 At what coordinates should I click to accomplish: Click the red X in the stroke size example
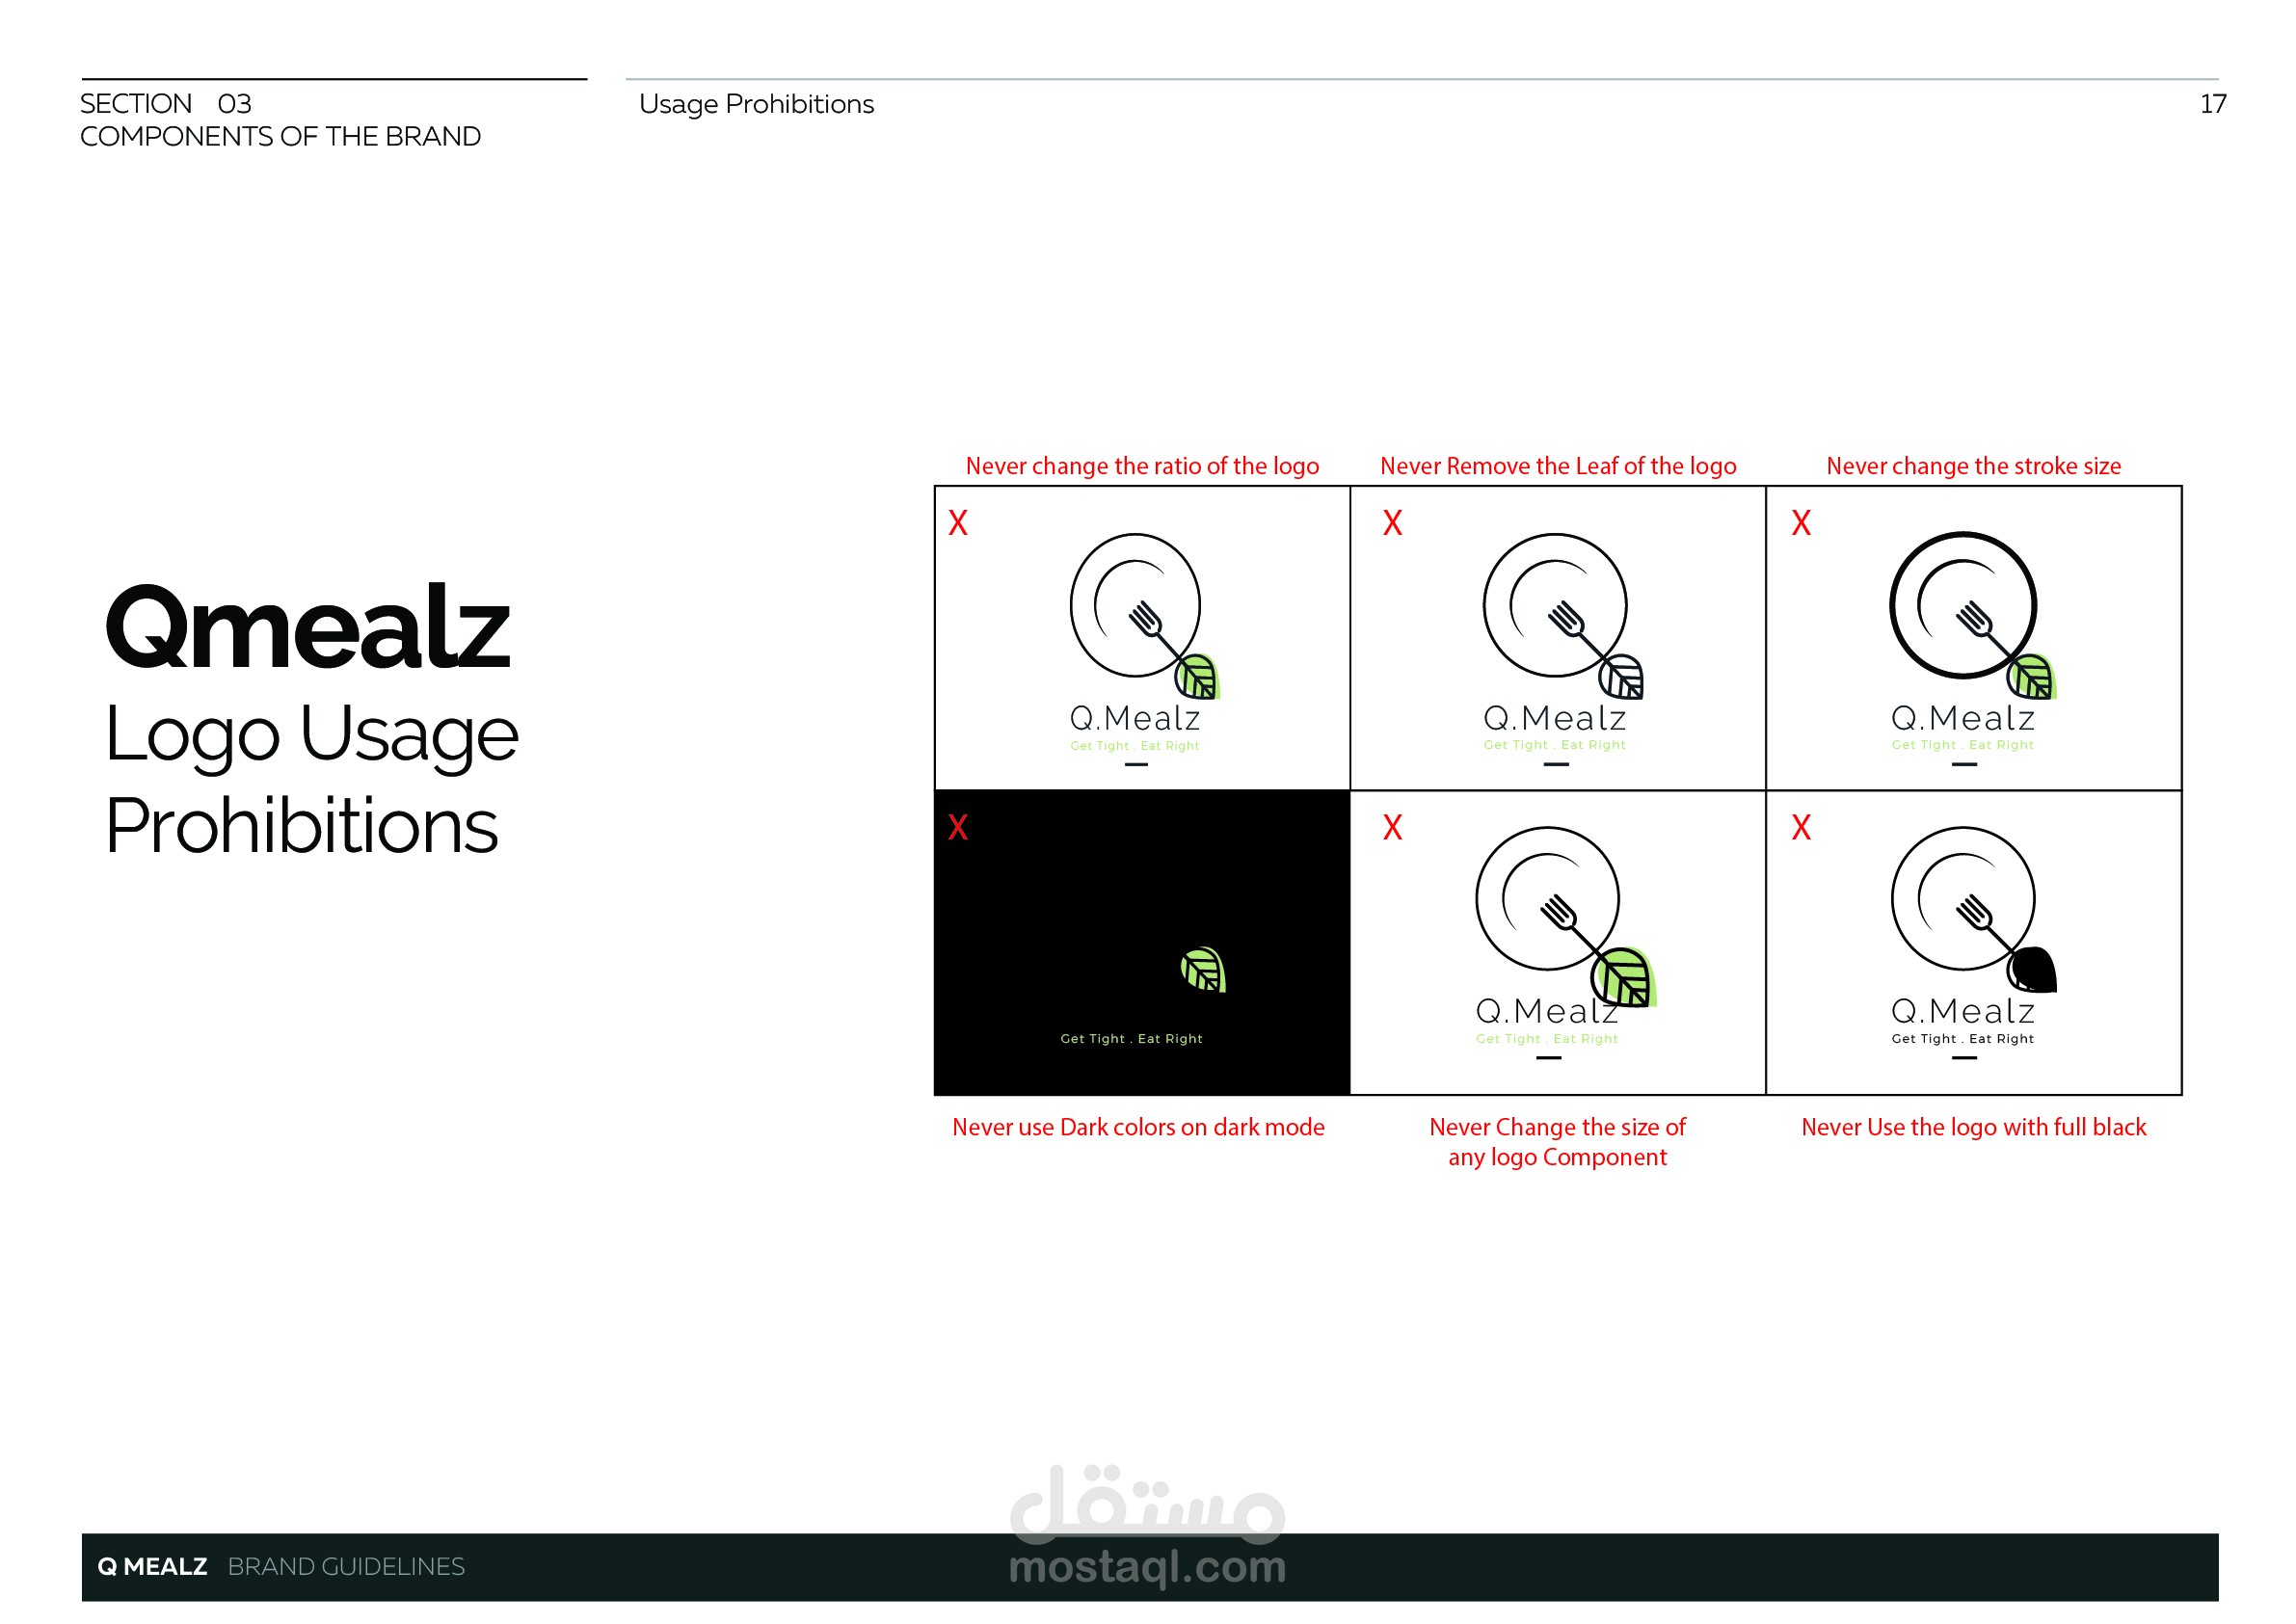(x=1800, y=523)
